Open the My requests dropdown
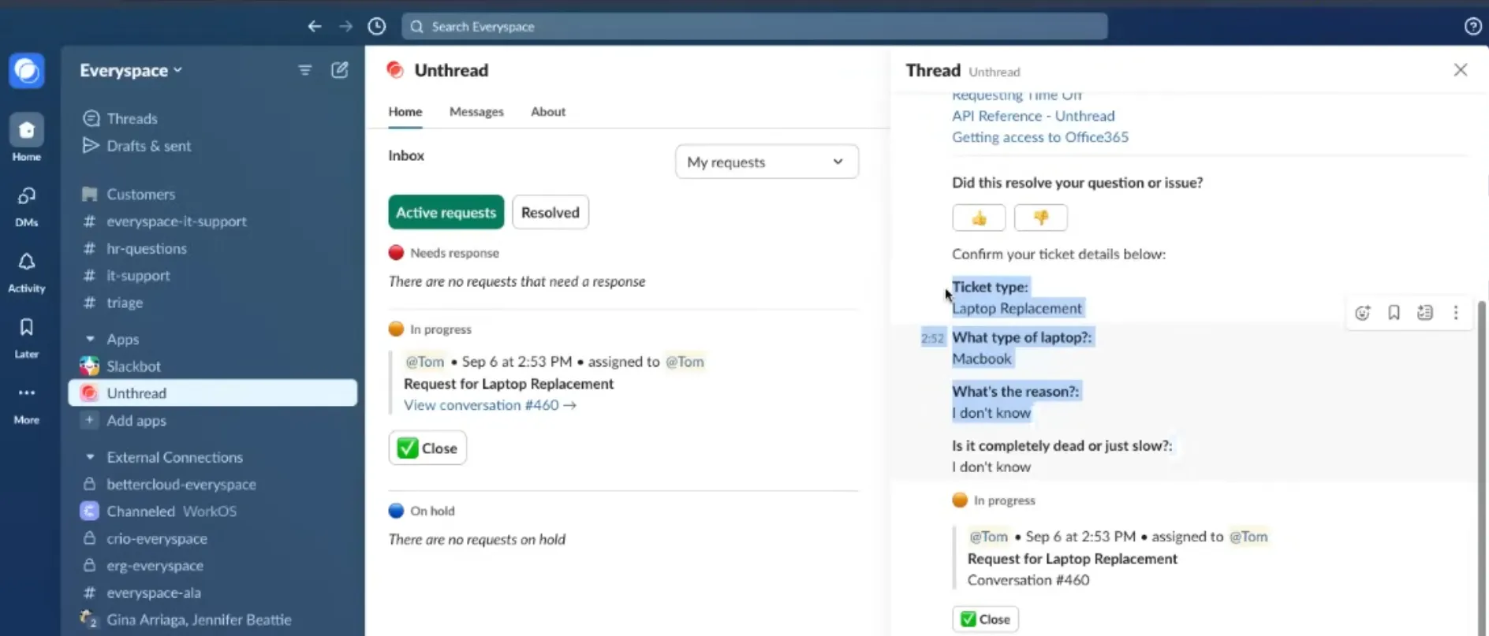Screen dimensions: 1489x636 767,162
